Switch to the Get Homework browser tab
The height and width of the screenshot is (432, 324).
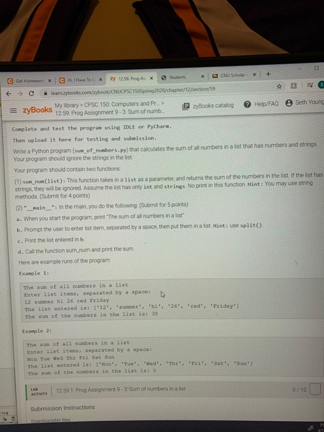coord(30,81)
